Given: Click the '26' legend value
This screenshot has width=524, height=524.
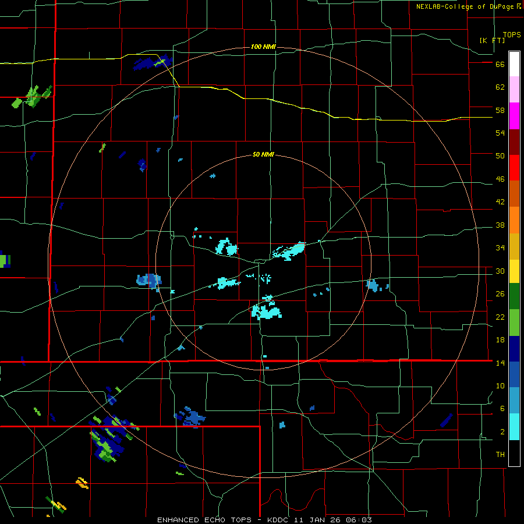Looking at the screenshot, I should [x=500, y=294].
